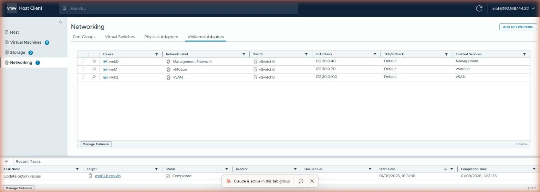Viewport: 540px width, 192px height.
Task: Collapse the Recent Tasks panel
Action: pyautogui.click(x=6, y=161)
